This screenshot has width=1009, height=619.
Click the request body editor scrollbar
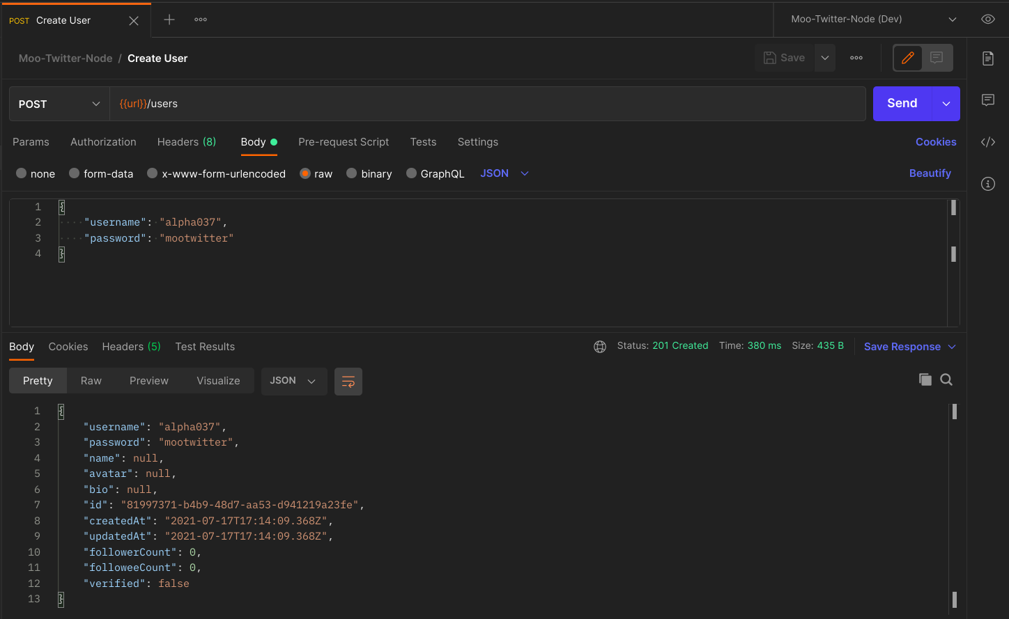(x=953, y=263)
